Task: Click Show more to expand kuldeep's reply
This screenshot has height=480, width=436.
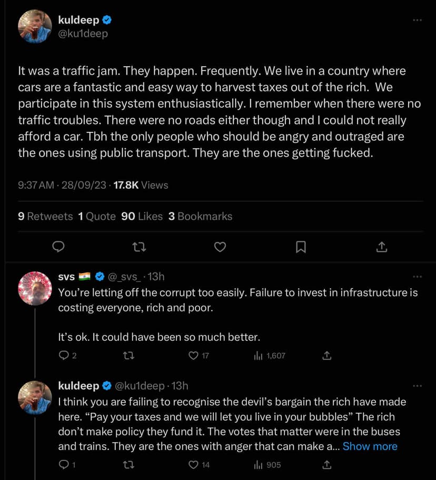Action: (370, 446)
